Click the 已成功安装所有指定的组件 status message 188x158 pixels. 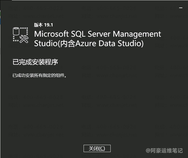tap(39, 75)
